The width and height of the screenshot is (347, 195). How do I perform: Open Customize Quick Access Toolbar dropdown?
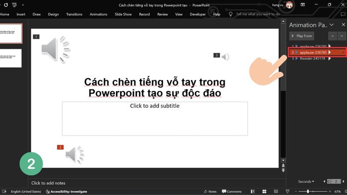coord(23,4)
